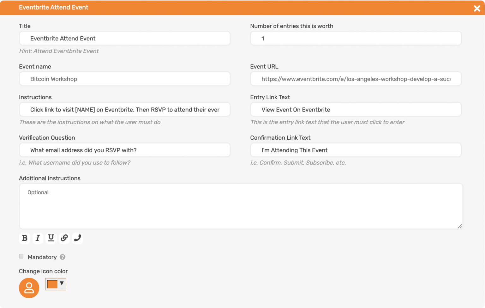Edit the Title field

point(125,38)
